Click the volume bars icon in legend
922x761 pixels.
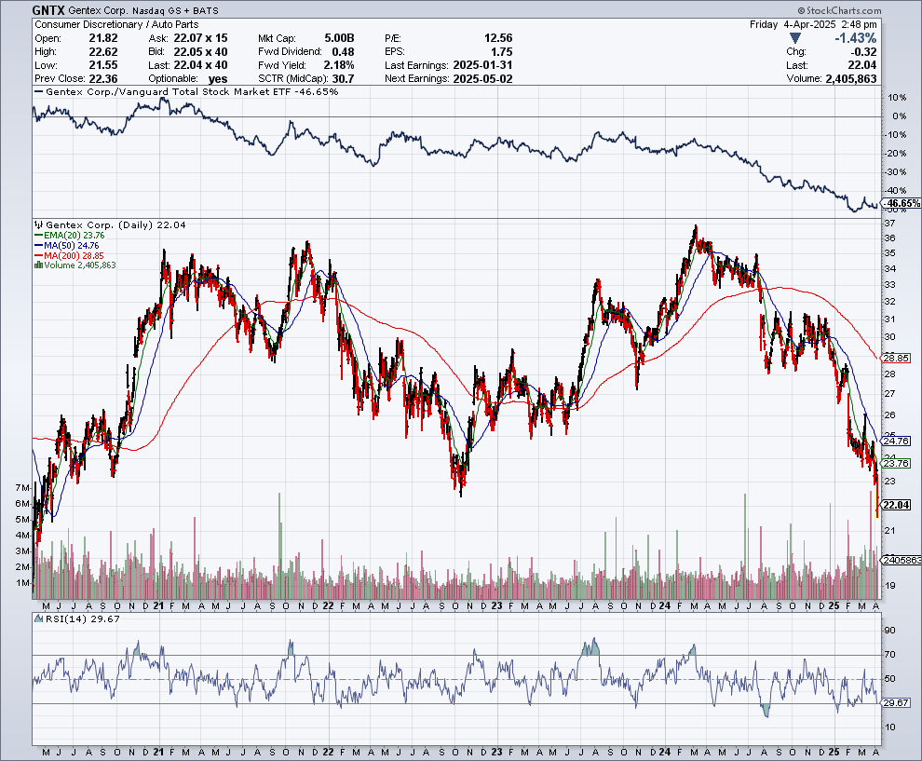click(38, 265)
